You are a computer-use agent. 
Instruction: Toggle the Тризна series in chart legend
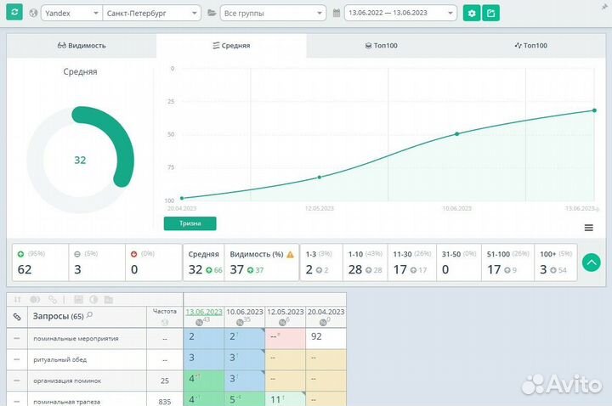(x=190, y=223)
